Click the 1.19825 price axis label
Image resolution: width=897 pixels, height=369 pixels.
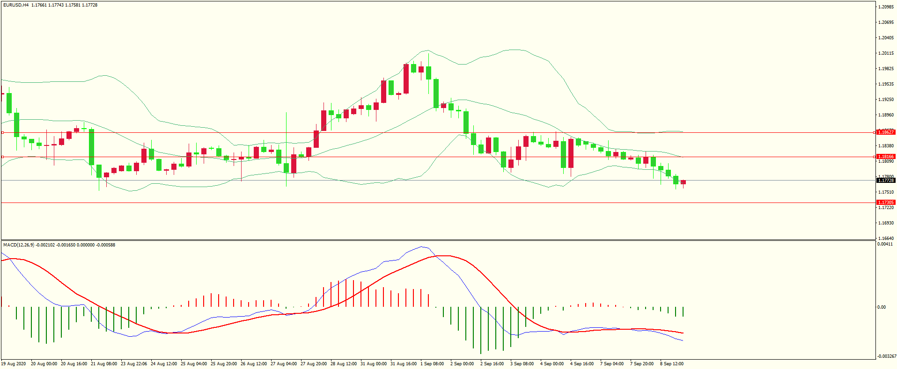pyautogui.click(x=886, y=69)
